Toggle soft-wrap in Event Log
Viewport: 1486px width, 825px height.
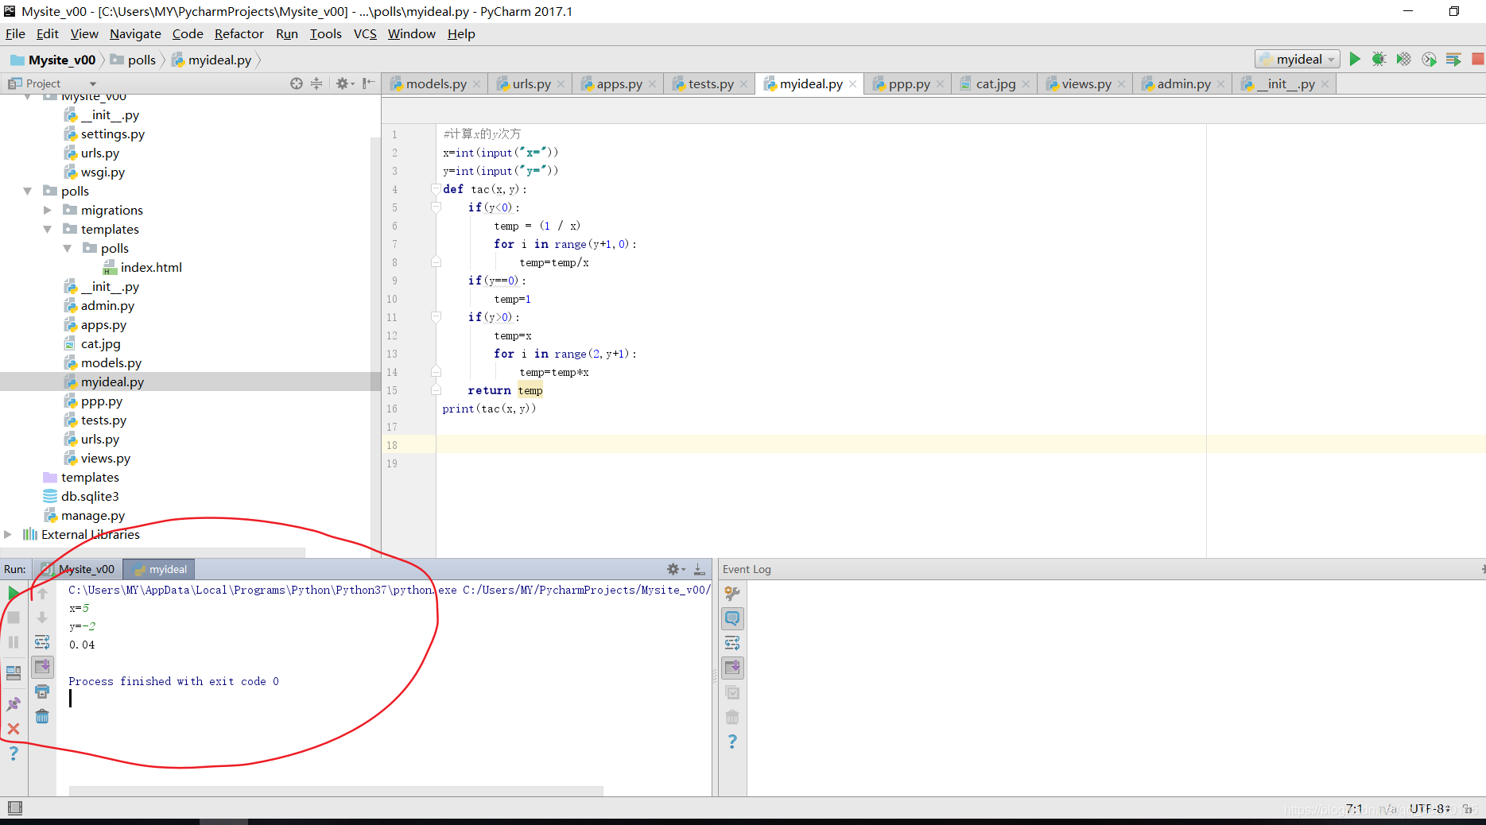(x=732, y=643)
